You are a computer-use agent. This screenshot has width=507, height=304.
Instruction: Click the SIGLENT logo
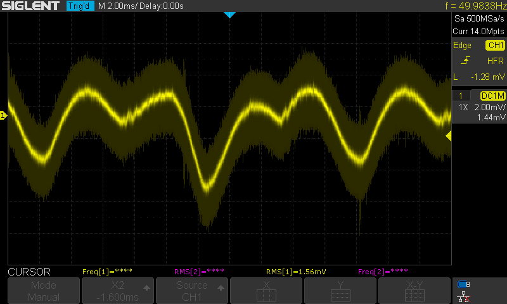point(30,6)
